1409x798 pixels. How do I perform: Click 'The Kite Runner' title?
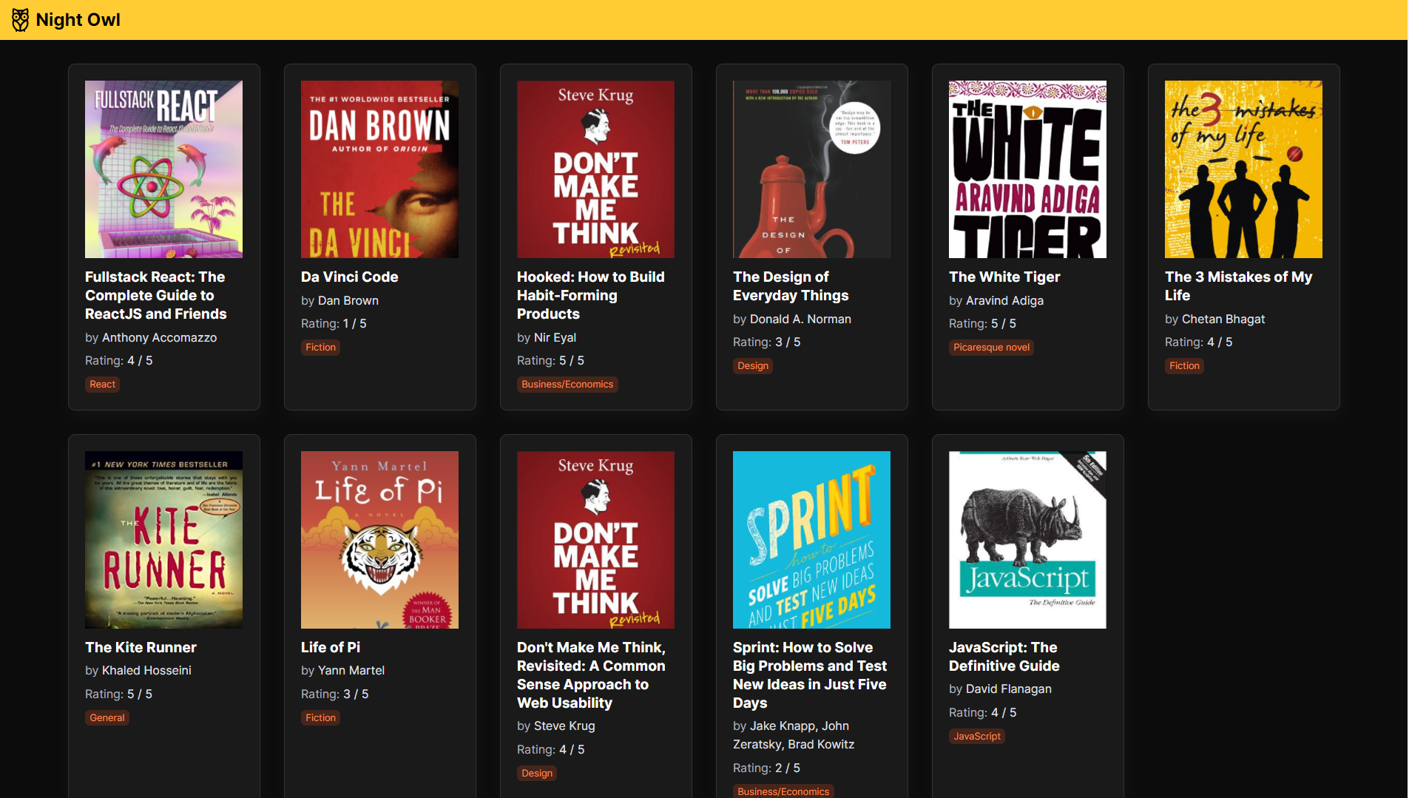(141, 647)
